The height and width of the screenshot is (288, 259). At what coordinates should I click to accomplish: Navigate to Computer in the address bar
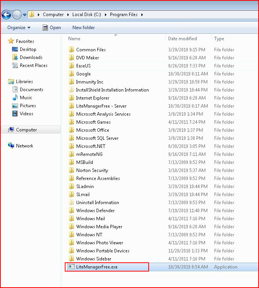coord(53,15)
